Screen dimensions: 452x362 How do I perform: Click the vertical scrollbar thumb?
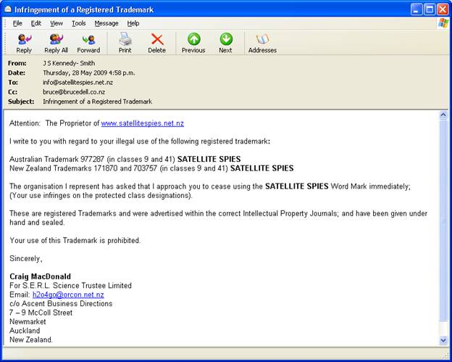point(443,221)
